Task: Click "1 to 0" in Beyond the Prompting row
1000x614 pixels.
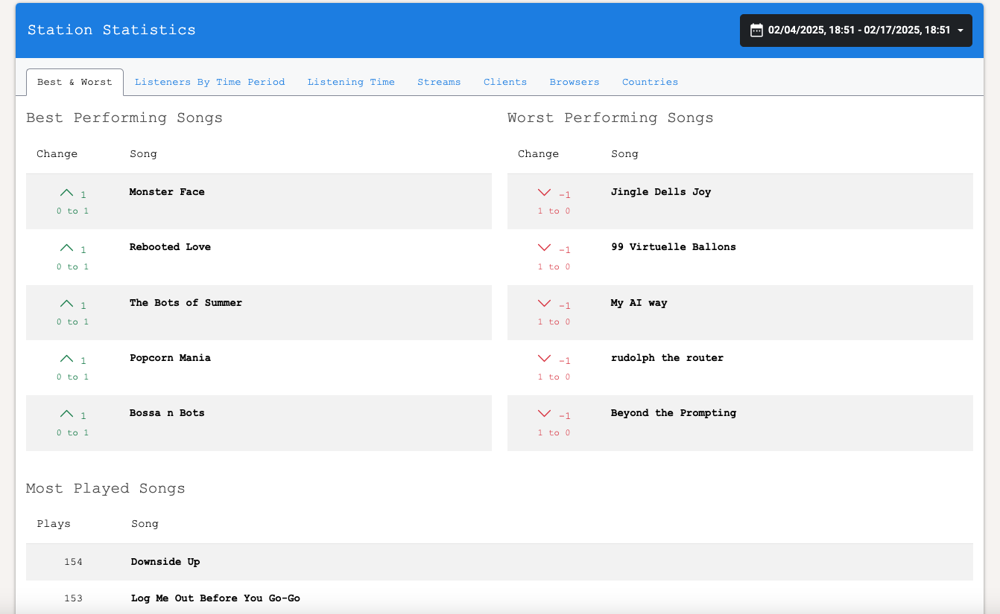Action: tap(554, 433)
